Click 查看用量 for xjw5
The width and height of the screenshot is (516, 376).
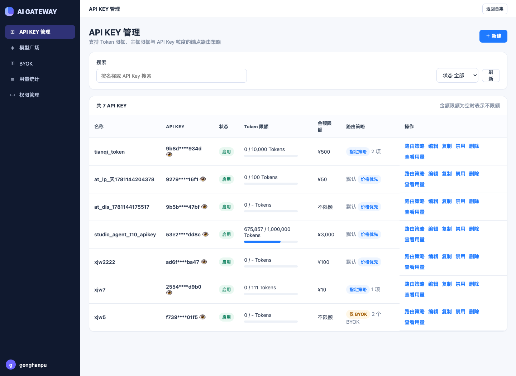tap(415, 322)
